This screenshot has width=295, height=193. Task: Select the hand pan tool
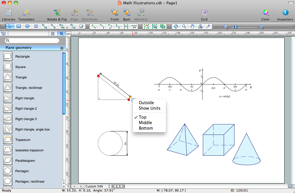tap(192, 26)
